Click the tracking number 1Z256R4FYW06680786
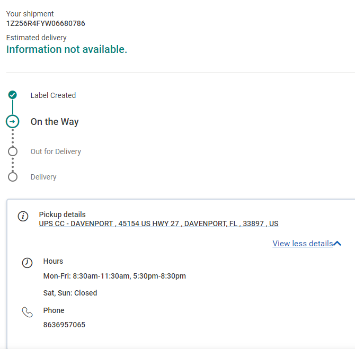The image size is (355, 349). click(46, 23)
